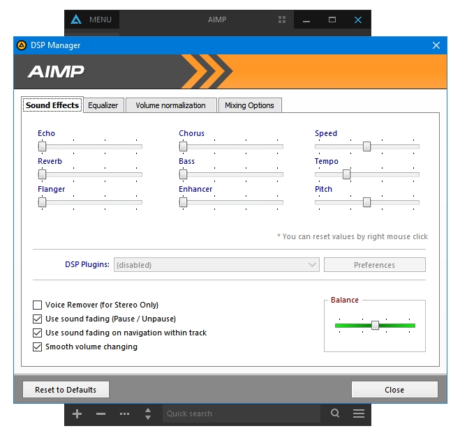Screen dimensions: 460x433
Task: Open the MENU in the AIMP main window
Action: [x=101, y=20]
